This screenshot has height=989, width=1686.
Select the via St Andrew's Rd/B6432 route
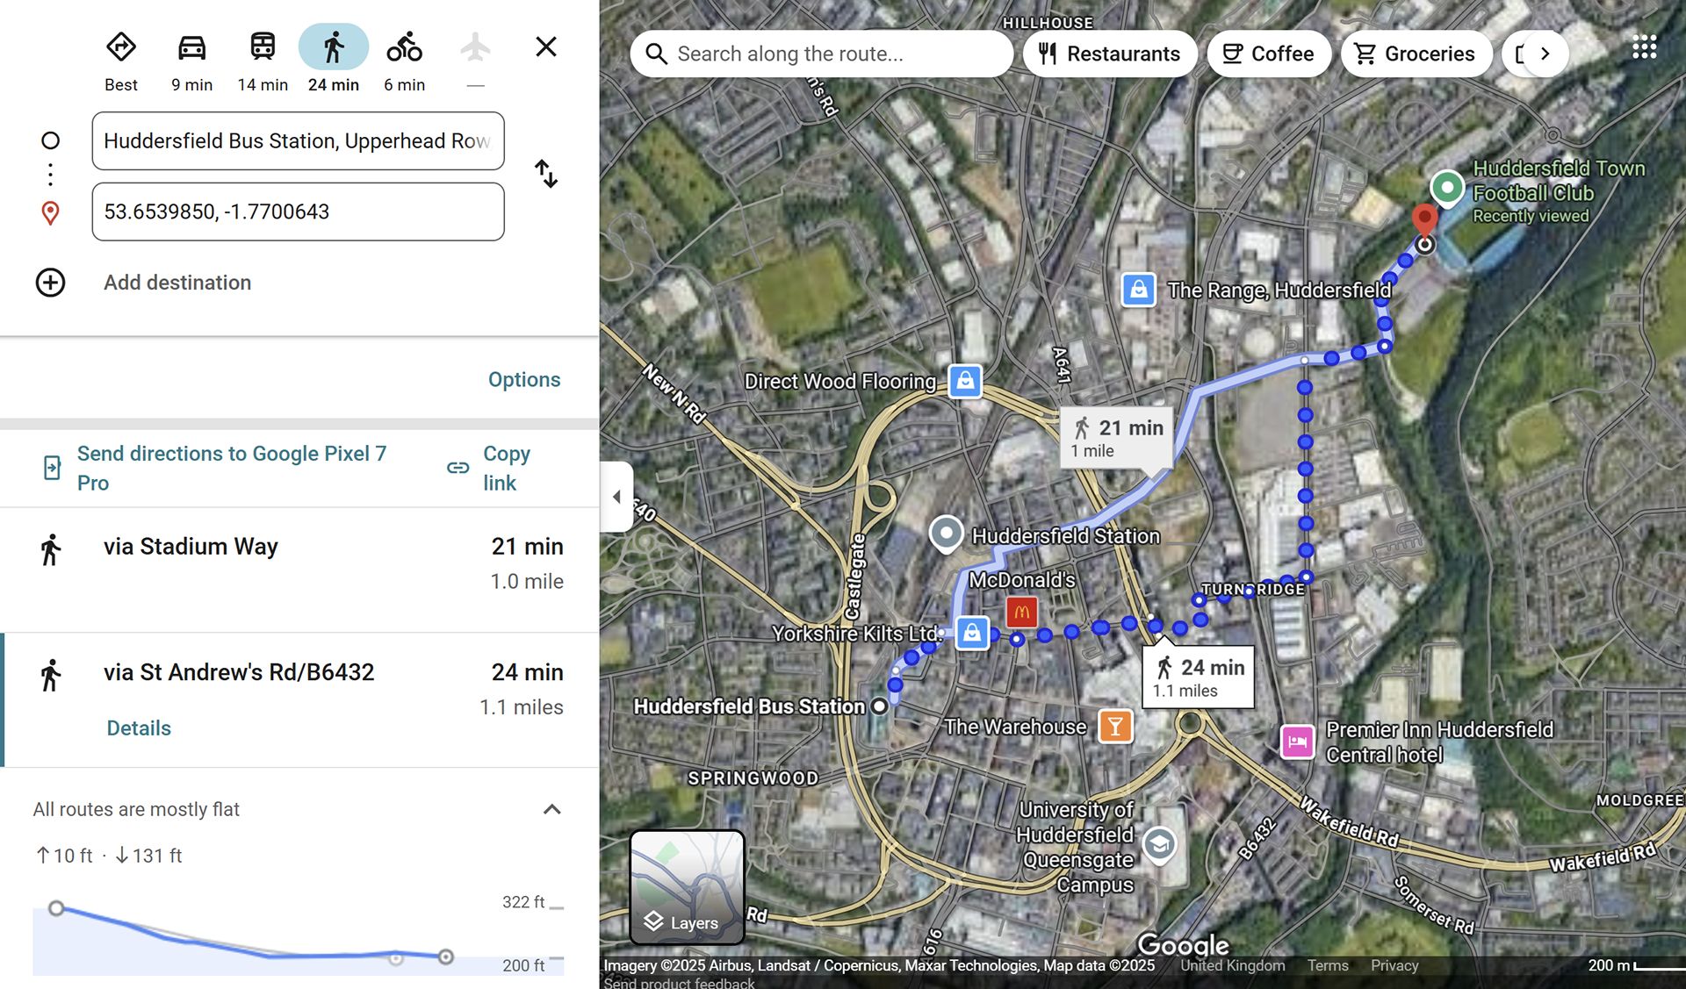point(299,699)
